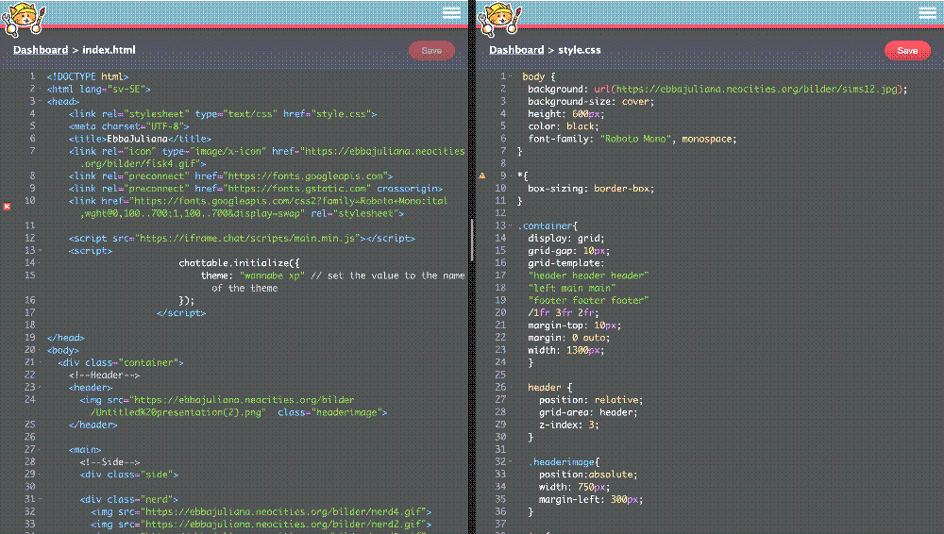Fold the <body> tag at line 20

pos(39,350)
